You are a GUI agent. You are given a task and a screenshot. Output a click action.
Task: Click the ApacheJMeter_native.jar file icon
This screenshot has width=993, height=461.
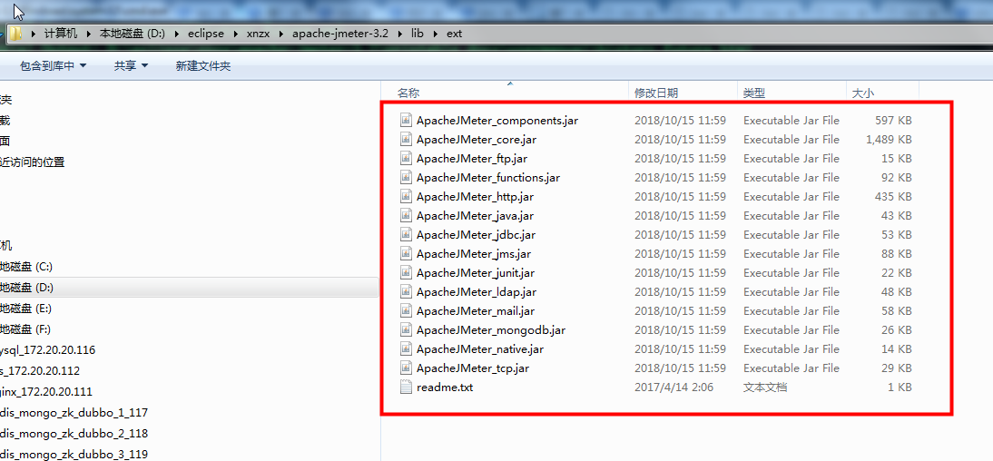click(x=406, y=348)
